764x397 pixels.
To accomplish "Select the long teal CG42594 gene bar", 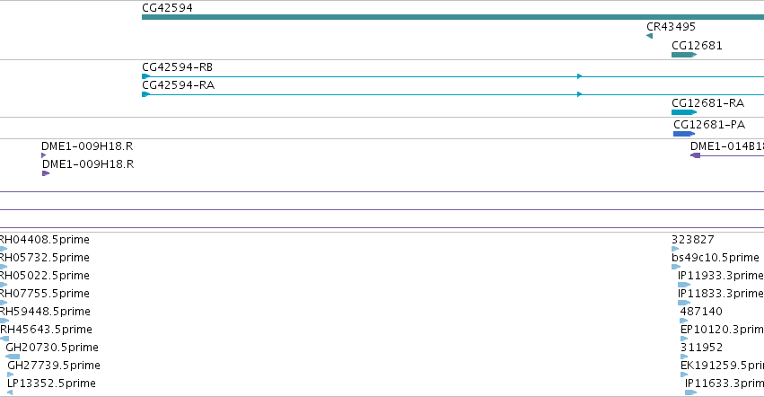I will coord(452,17).
